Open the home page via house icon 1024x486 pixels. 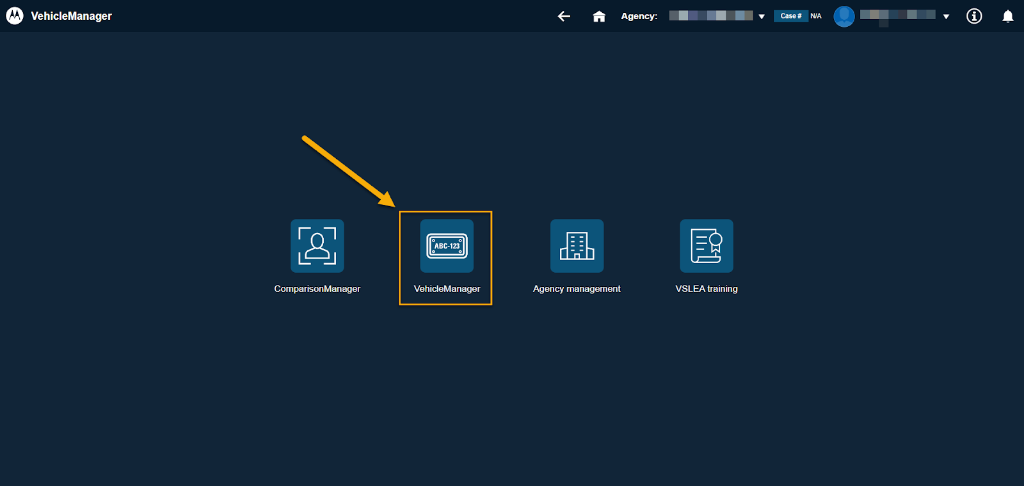point(599,16)
